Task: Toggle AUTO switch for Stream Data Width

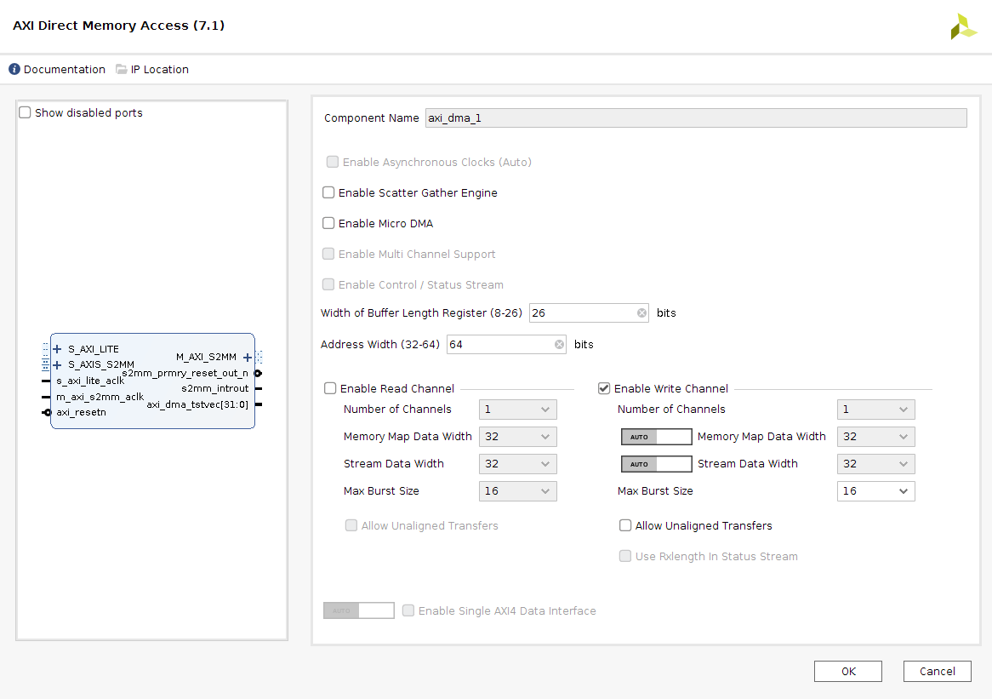Action: point(656,464)
